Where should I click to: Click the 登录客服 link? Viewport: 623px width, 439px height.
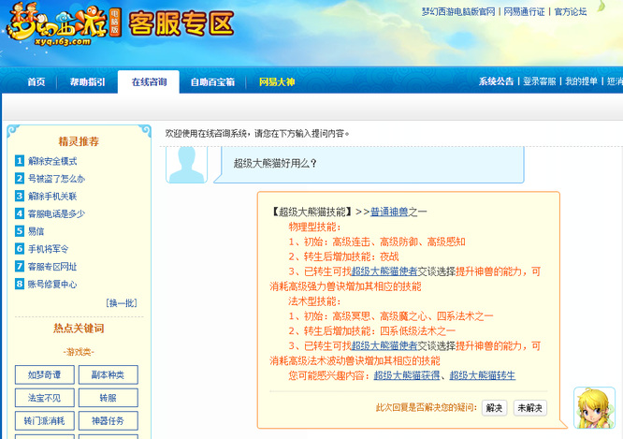tap(539, 81)
